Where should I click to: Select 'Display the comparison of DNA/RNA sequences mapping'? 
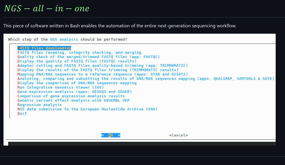tap(77, 83)
